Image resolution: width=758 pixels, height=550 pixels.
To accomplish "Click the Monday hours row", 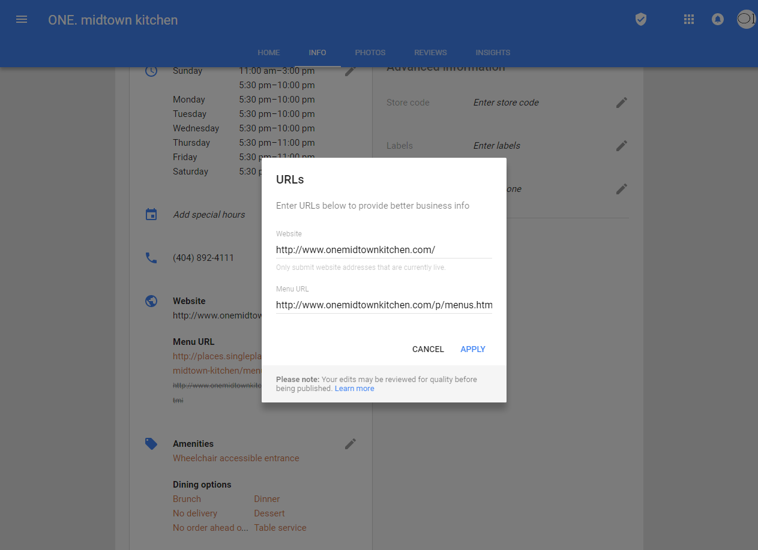I will pyautogui.click(x=244, y=100).
